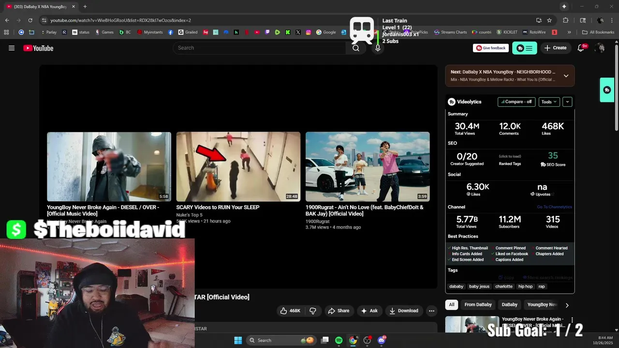Click the hip hop tag chip
This screenshot has height=348, width=619.
(525, 287)
